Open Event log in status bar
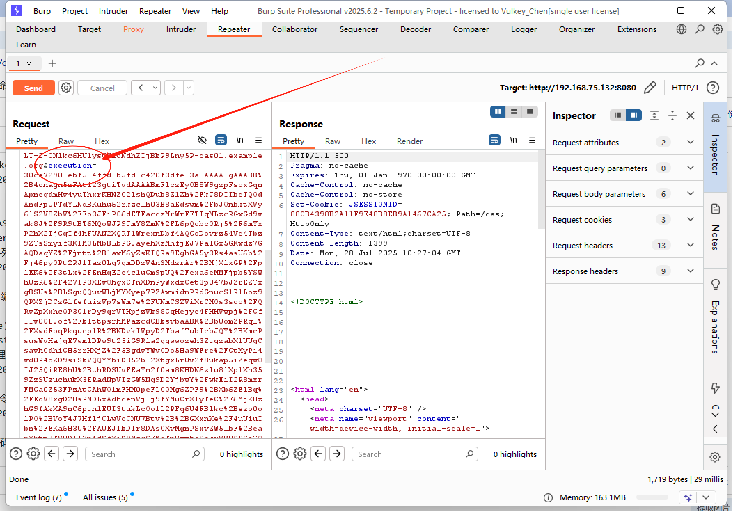The image size is (732, 511). coord(38,497)
